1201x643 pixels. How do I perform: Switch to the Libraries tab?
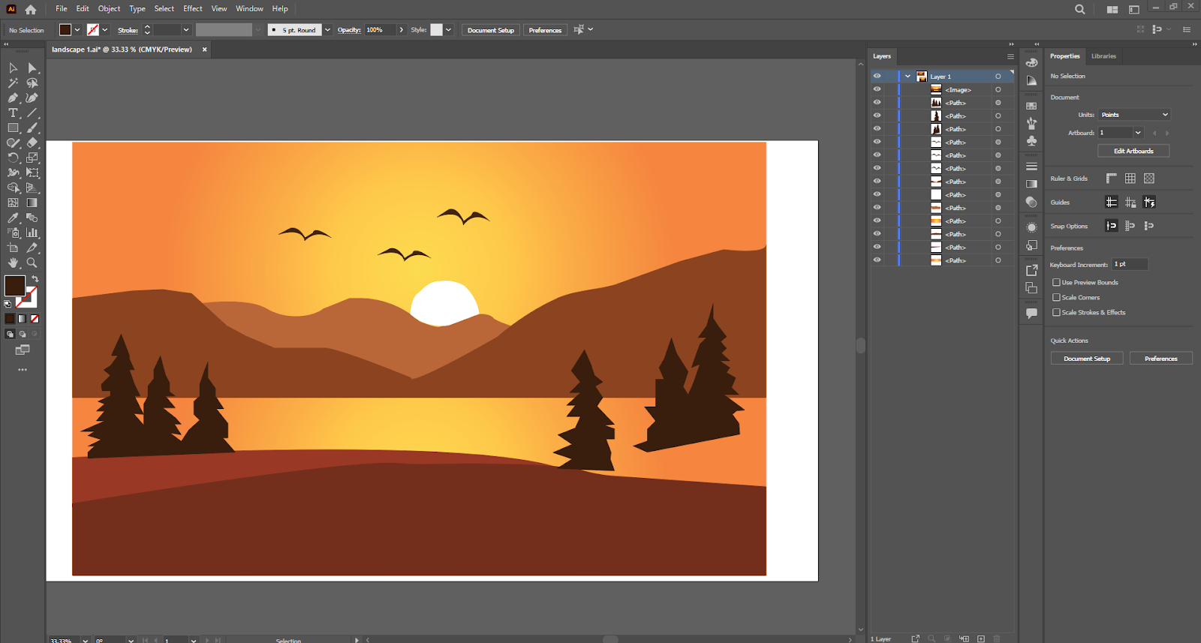(x=1103, y=56)
